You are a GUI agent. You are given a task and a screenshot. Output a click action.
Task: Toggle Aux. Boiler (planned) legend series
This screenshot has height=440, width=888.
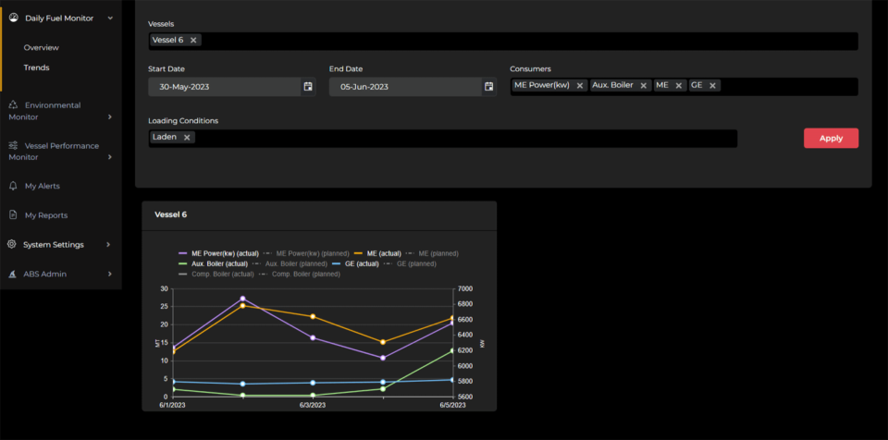coord(290,263)
